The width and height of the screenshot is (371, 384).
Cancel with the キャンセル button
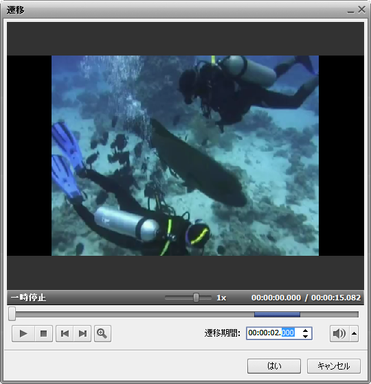(334, 366)
